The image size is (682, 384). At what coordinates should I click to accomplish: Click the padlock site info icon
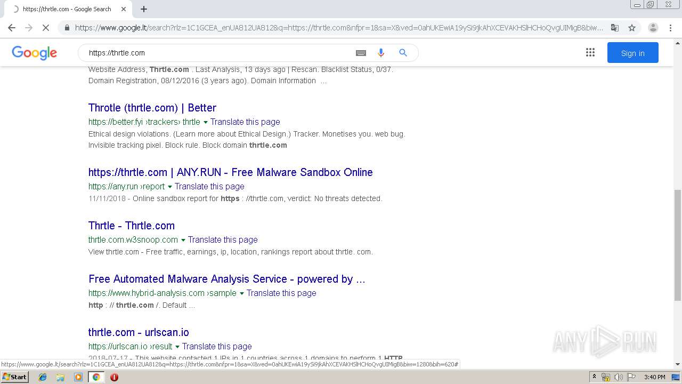click(x=67, y=28)
